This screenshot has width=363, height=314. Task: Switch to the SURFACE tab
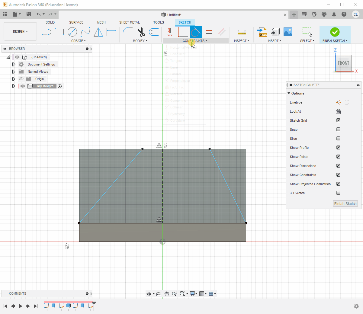point(76,22)
